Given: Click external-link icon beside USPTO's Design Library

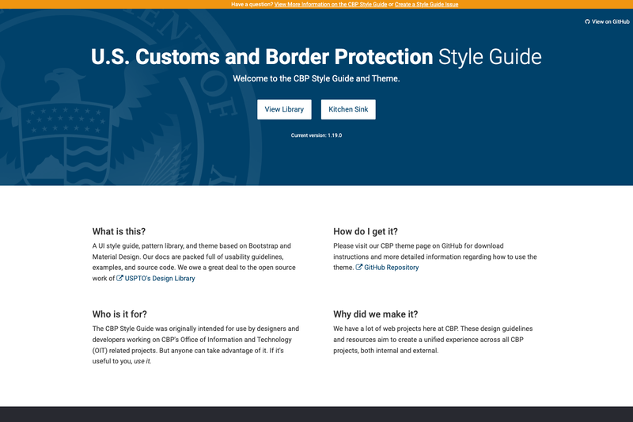Looking at the screenshot, I should click(119, 278).
